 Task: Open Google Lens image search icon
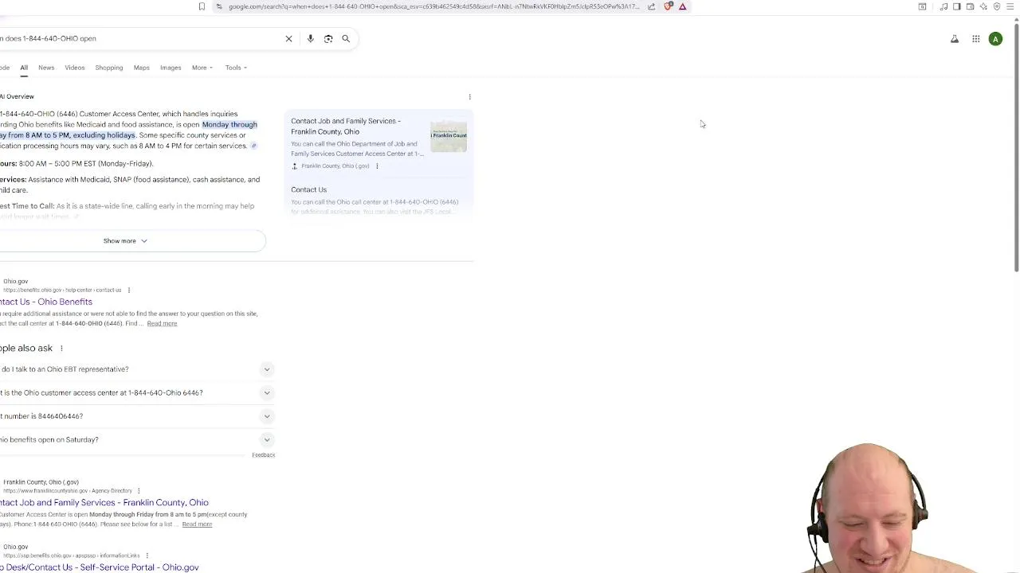click(328, 38)
